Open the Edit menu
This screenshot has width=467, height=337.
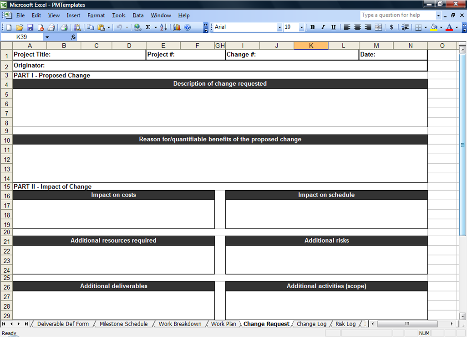36,16
